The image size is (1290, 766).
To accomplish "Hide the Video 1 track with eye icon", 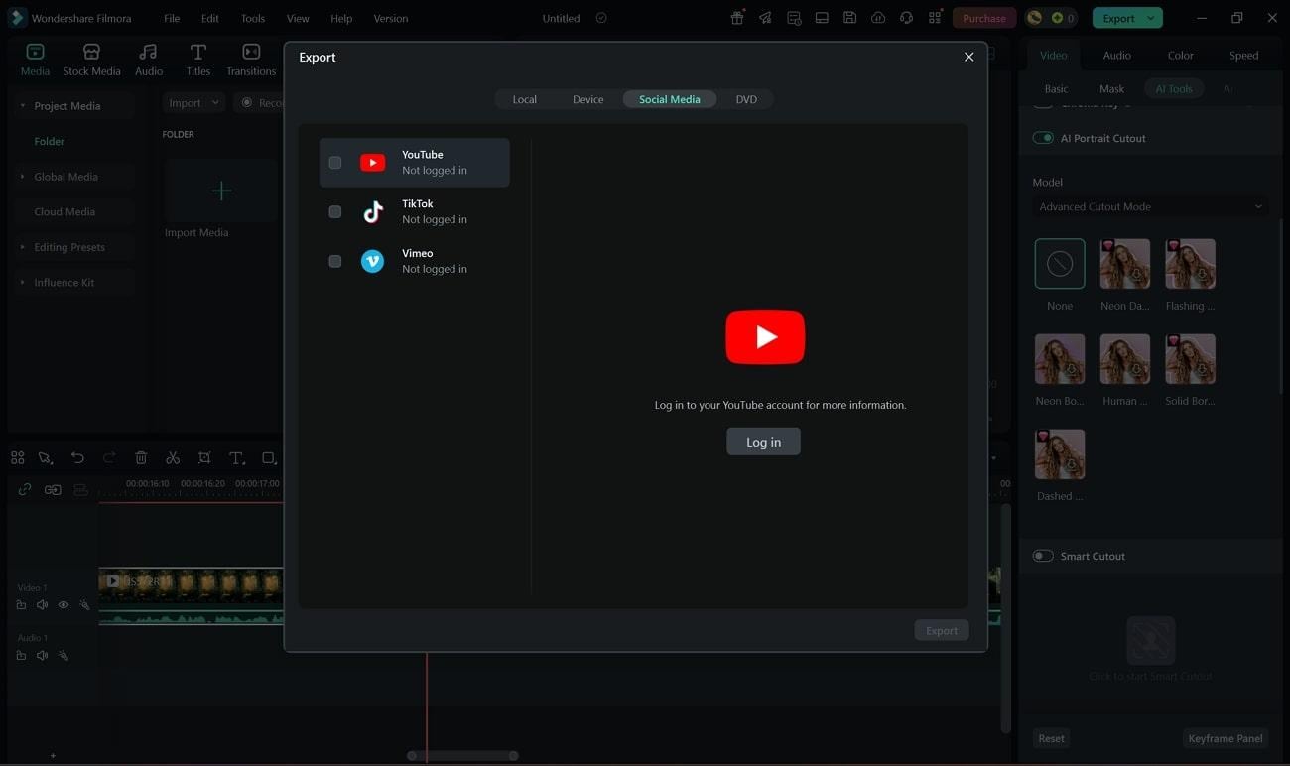I will (64, 604).
